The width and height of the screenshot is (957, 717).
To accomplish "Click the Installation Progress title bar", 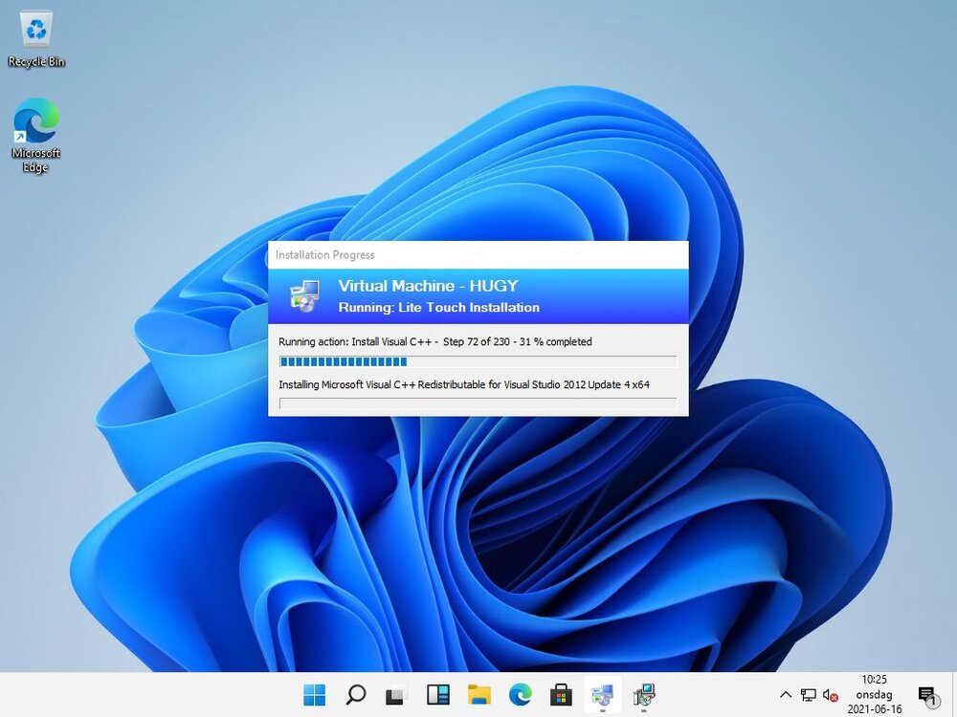I will point(478,255).
